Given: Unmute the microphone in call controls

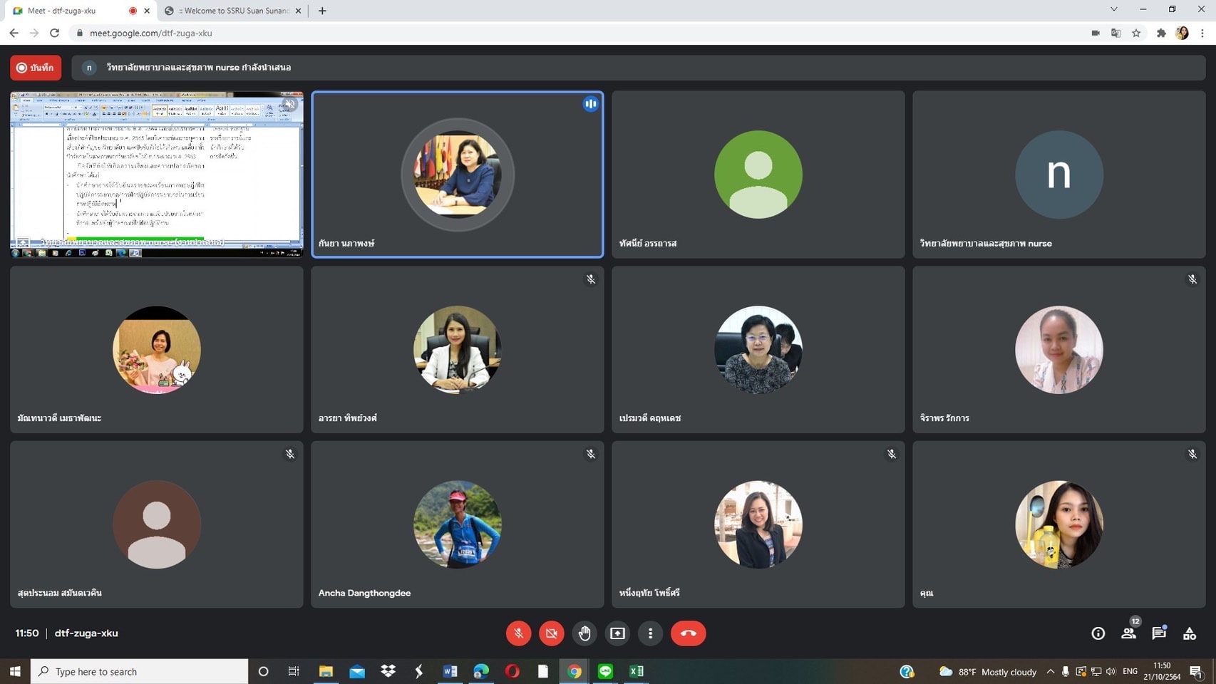Looking at the screenshot, I should 518,633.
